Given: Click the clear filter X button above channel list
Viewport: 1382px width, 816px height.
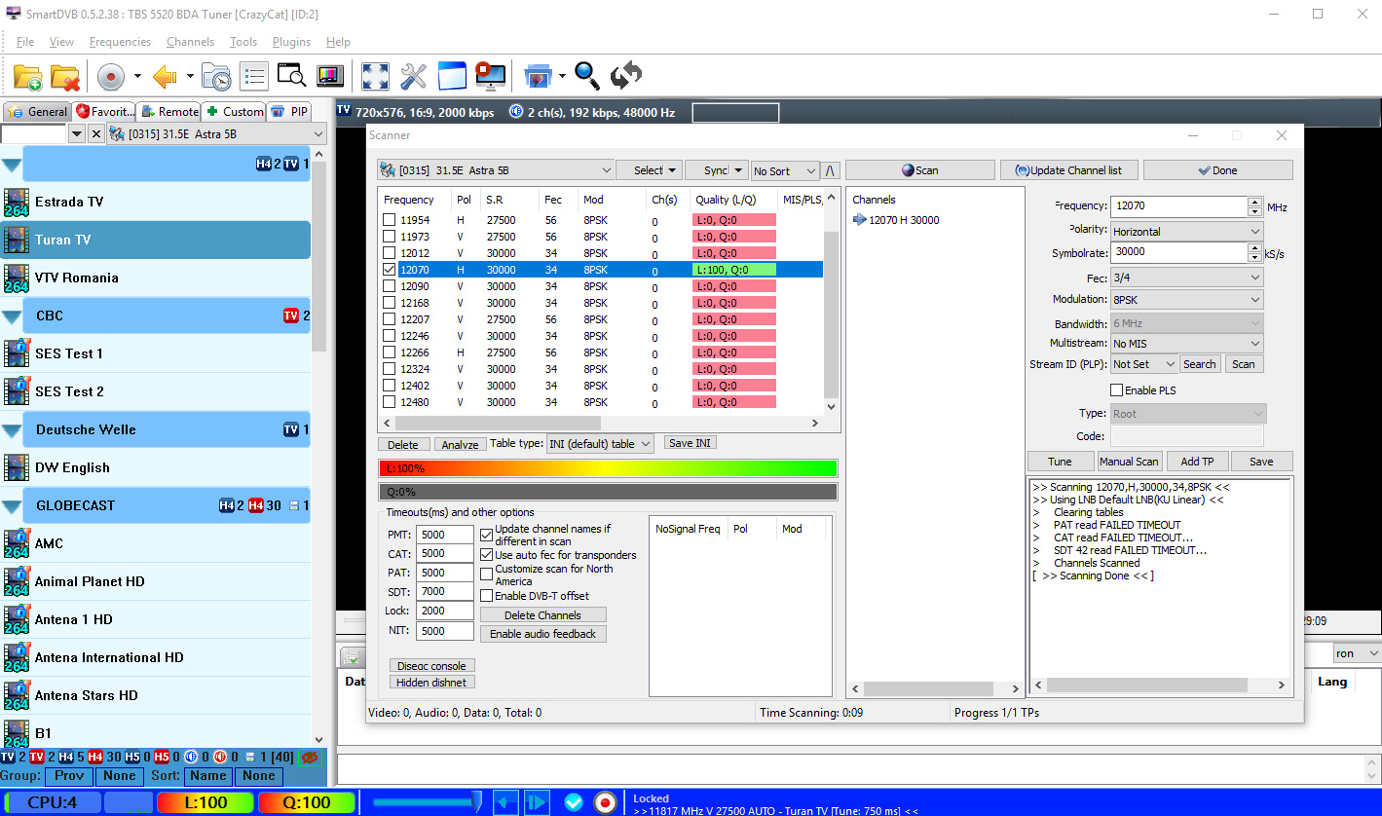Looking at the screenshot, I should tap(95, 134).
